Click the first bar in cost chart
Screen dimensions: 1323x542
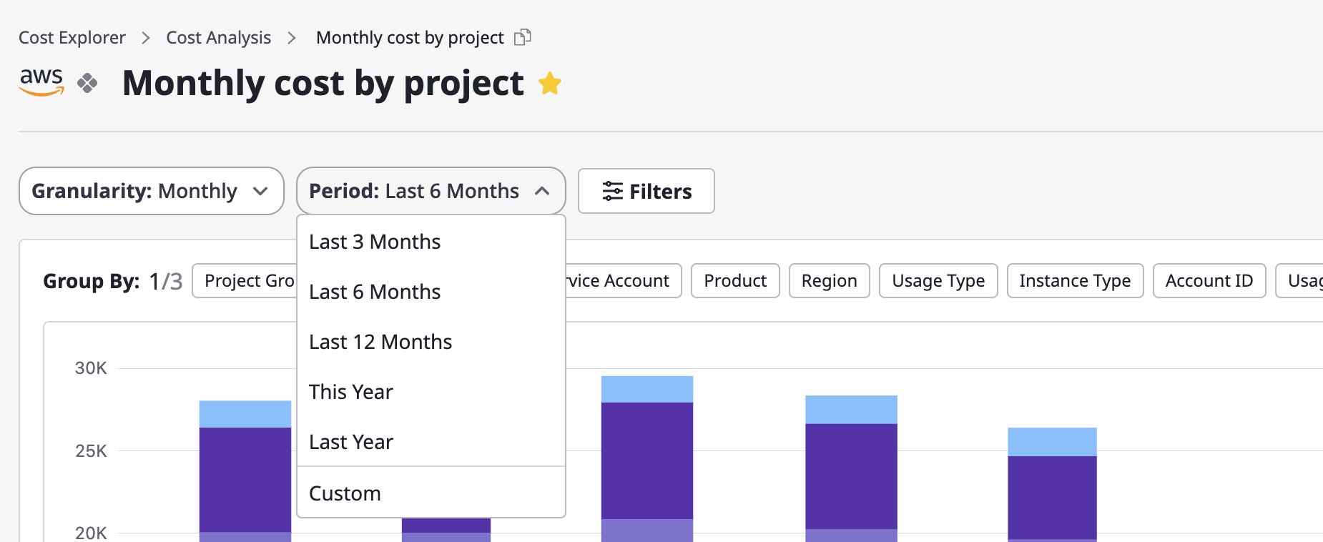click(245, 471)
